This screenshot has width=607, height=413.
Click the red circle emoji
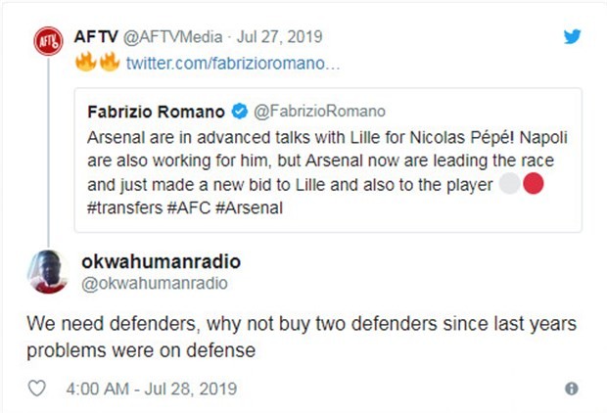pyautogui.click(x=535, y=186)
